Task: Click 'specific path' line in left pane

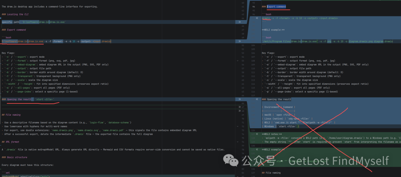Action: 34,22
